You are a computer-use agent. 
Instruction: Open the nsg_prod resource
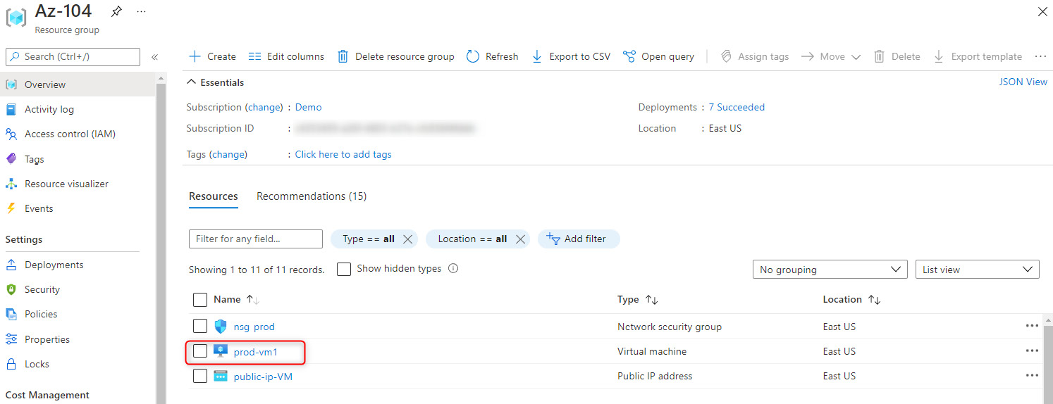(x=254, y=327)
